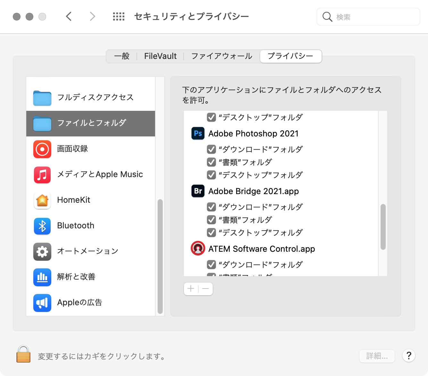Screen dimensions: 428x376
Task: Open the 解析と改善 chart icon
Action: coord(42,277)
